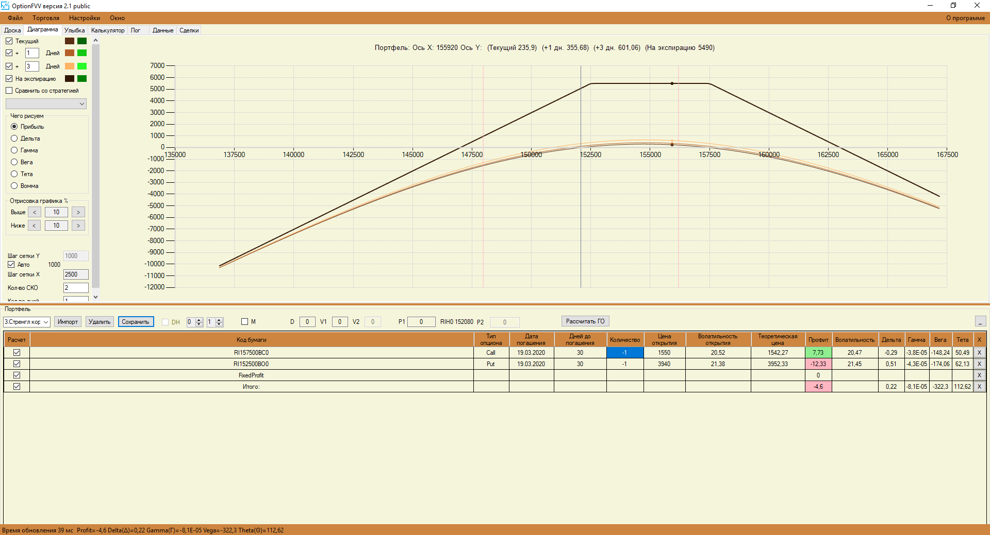Click the second DH spinner arrows

pyautogui.click(x=219, y=322)
